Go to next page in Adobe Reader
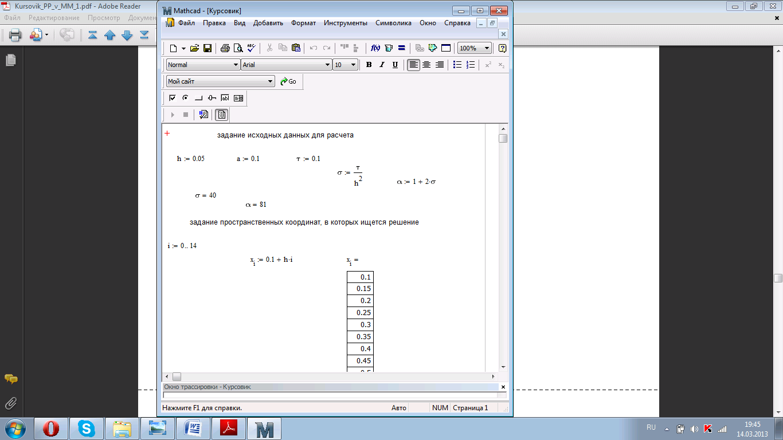This screenshot has width=783, height=440. coord(127,35)
